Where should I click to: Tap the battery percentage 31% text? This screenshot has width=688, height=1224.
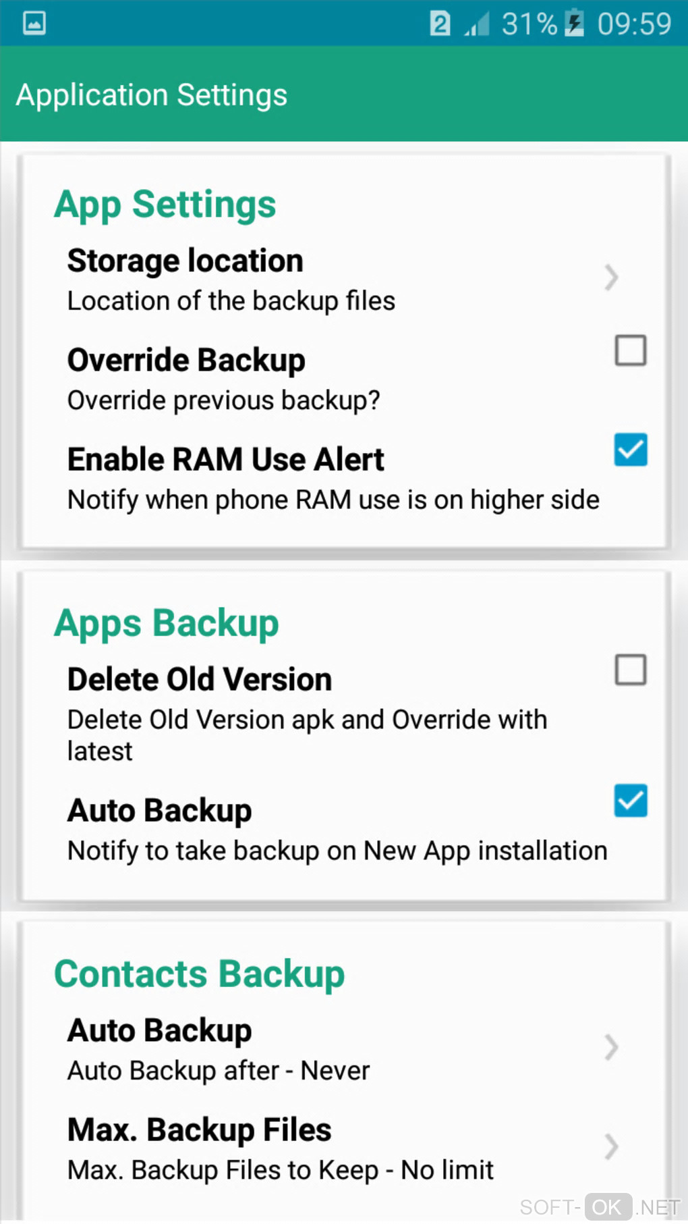pyautogui.click(x=529, y=24)
